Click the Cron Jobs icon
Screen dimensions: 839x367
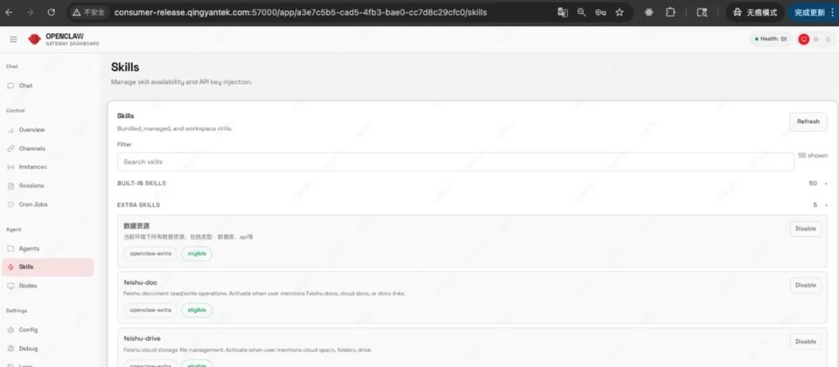11,204
